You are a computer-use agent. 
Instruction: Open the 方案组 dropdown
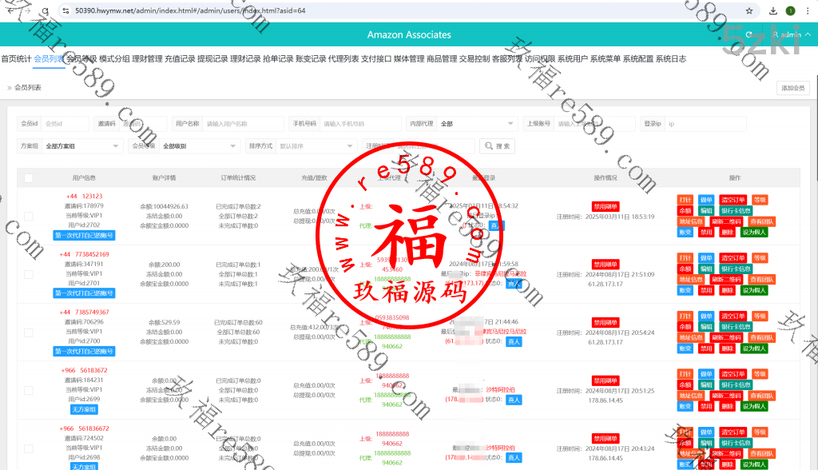[80, 146]
